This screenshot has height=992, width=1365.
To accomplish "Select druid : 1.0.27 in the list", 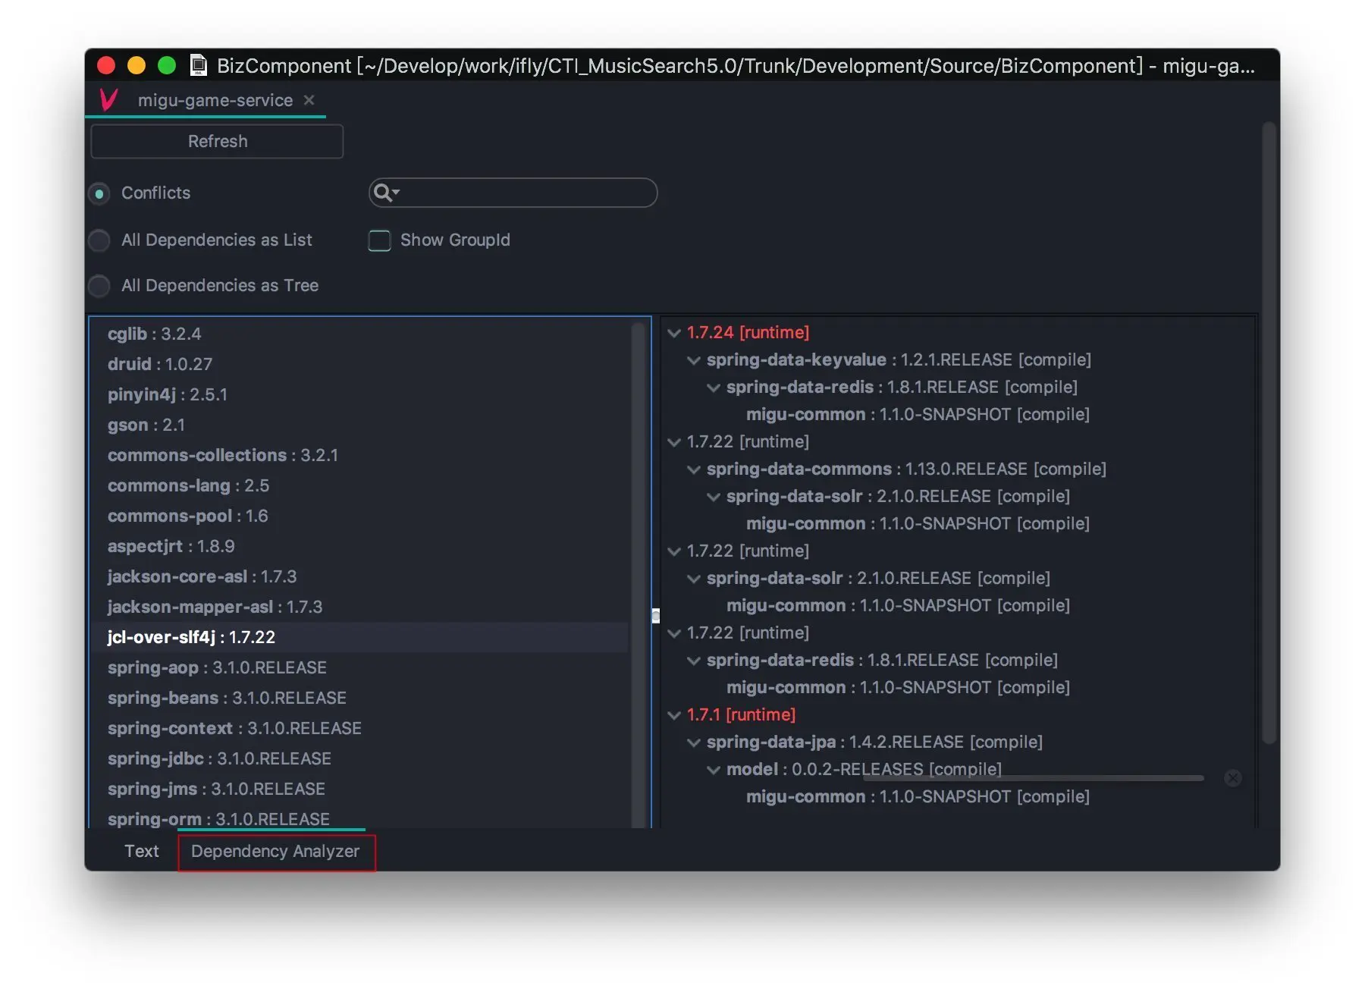I will [160, 364].
